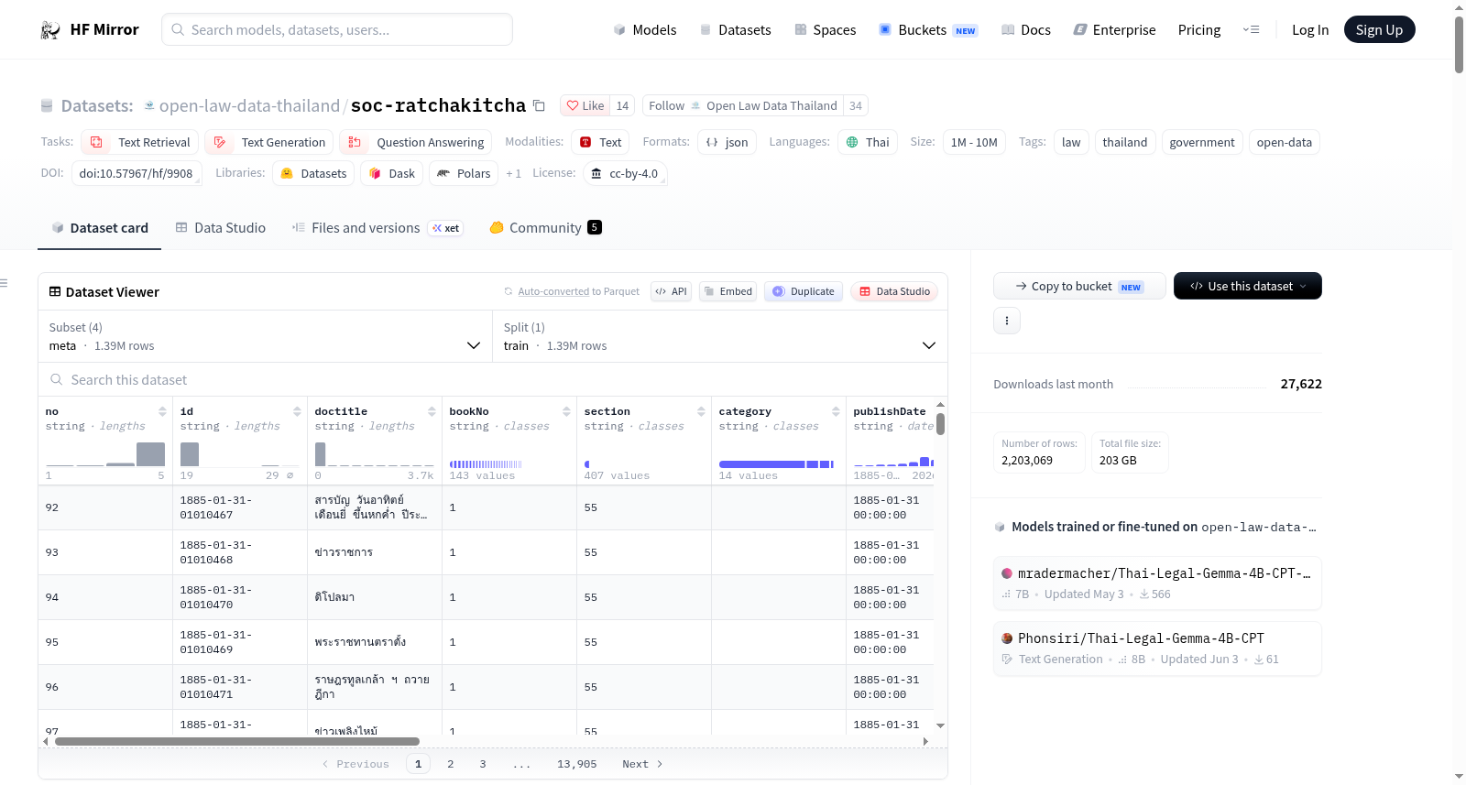Click the HF Mirror logo icon
1466x785 pixels.
[x=50, y=30]
